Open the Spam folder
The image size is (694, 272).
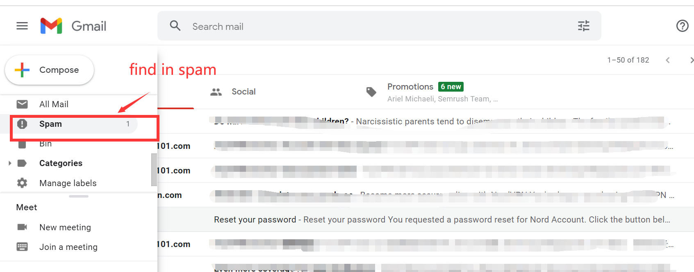tap(51, 124)
